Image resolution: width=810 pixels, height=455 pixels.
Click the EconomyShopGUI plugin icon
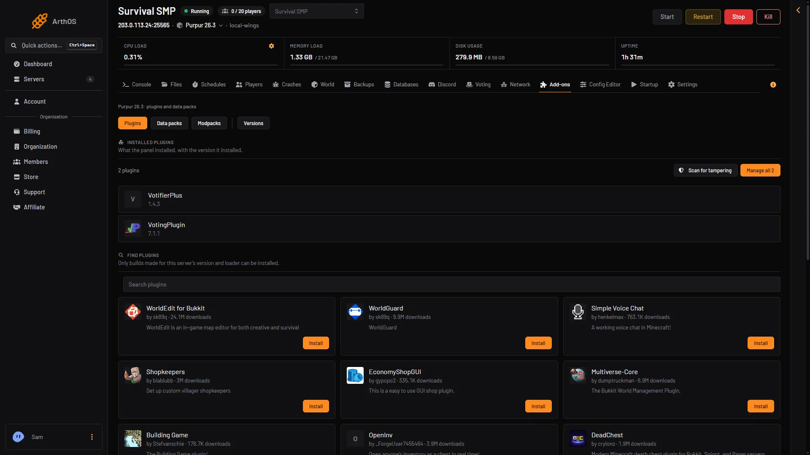click(x=355, y=375)
